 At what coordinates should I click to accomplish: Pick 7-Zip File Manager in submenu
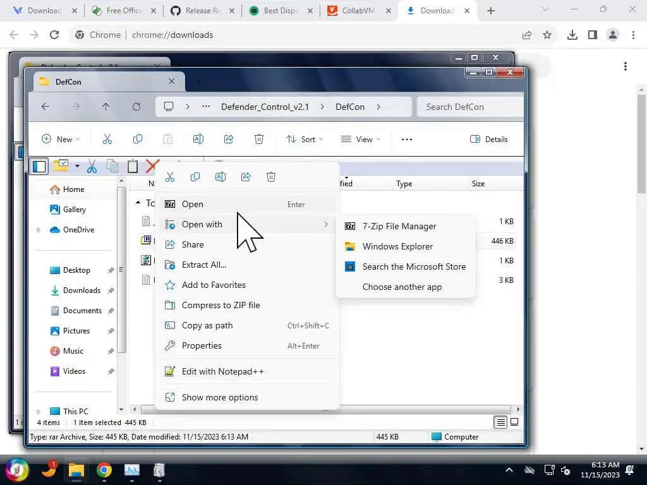point(406,227)
